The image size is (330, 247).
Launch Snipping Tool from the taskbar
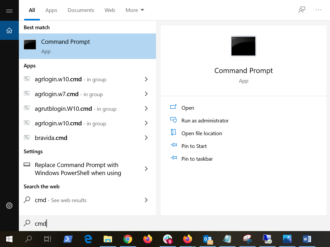tap(247, 239)
